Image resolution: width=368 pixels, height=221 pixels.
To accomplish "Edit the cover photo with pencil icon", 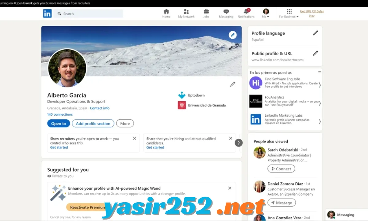I will [x=233, y=35].
